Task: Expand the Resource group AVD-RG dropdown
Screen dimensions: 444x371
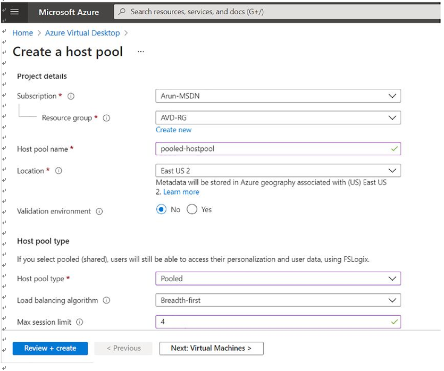Action: tap(278, 117)
